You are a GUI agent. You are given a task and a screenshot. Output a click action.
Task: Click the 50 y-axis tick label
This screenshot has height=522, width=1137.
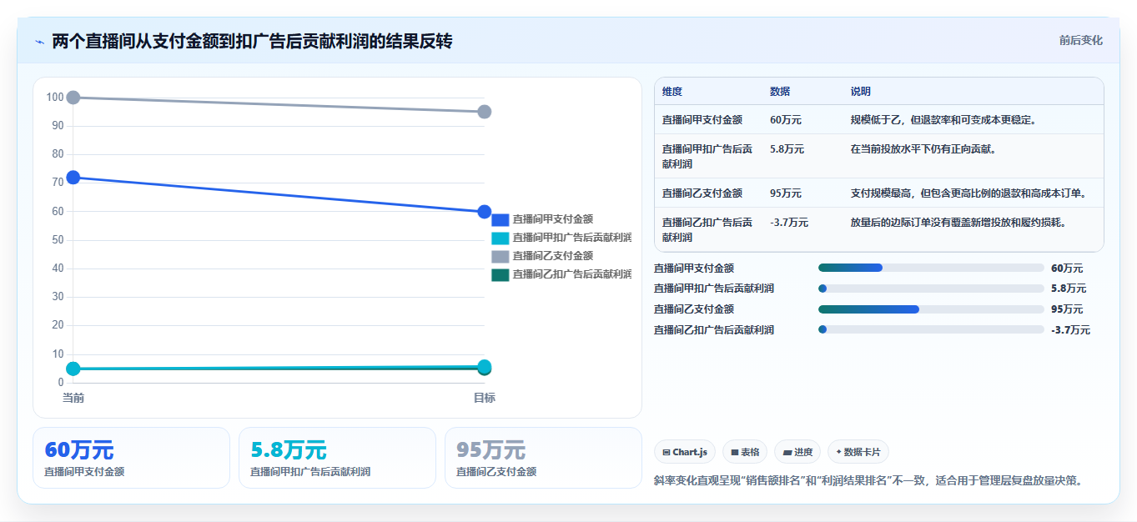point(58,240)
